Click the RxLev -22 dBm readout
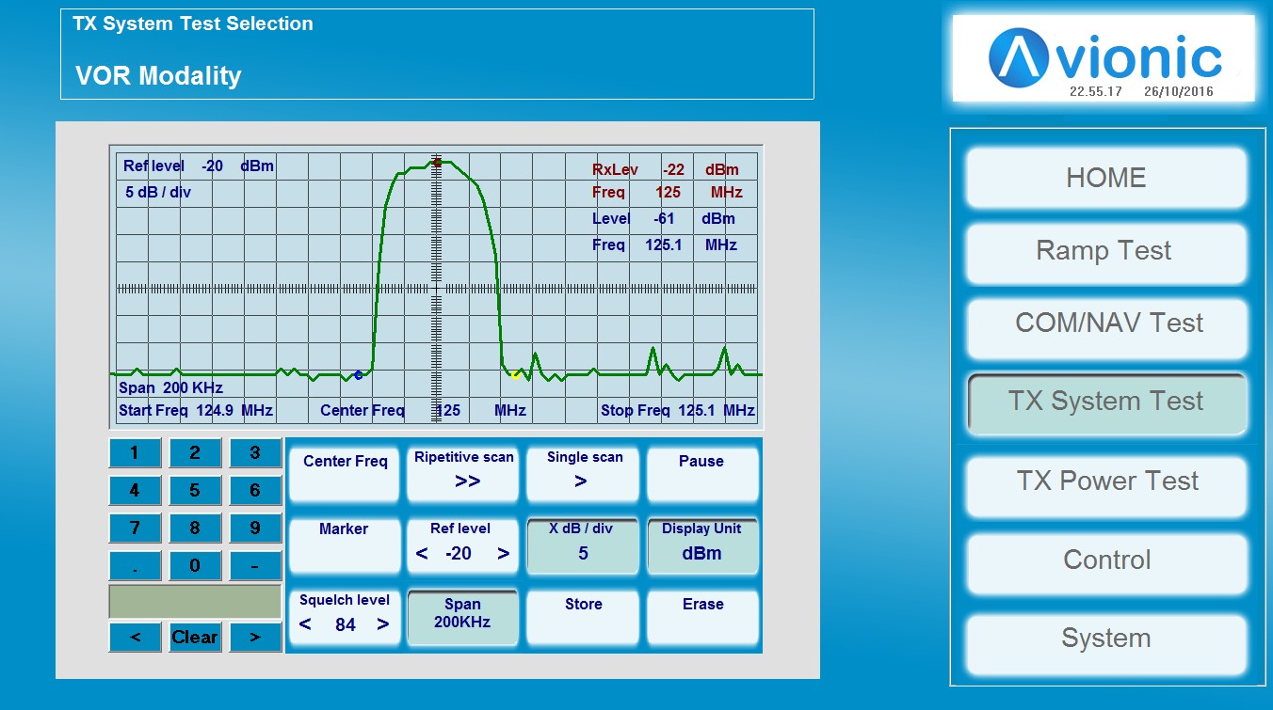Viewport: 1273px width, 710px height. (666, 170)
